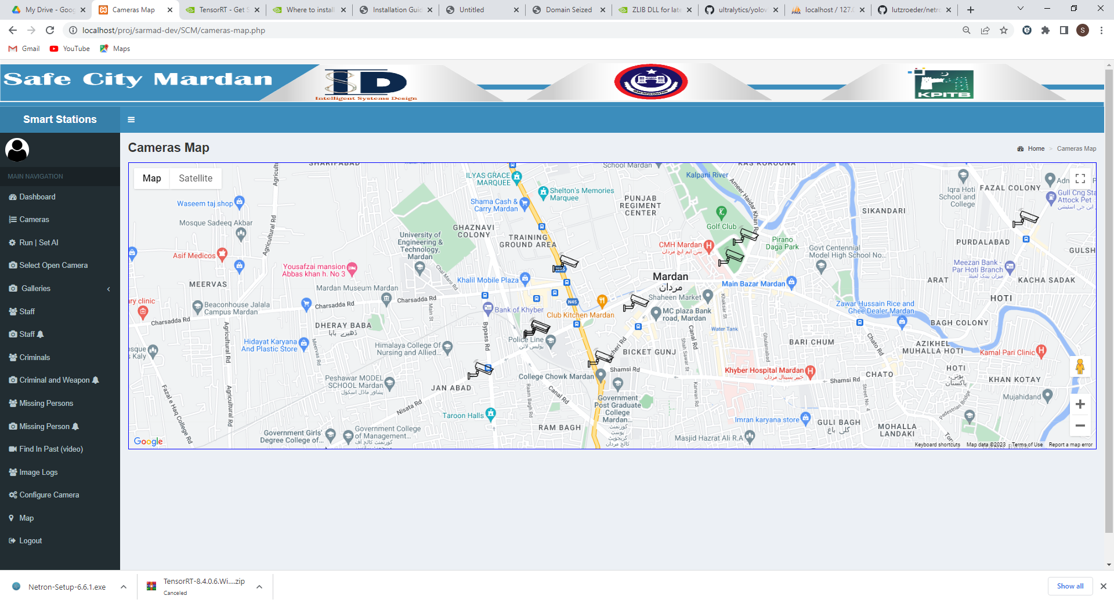The image size is (1114, 603).
Task: Toggle the hamburger sidebar menu button
Action: (x=131, y=119)
